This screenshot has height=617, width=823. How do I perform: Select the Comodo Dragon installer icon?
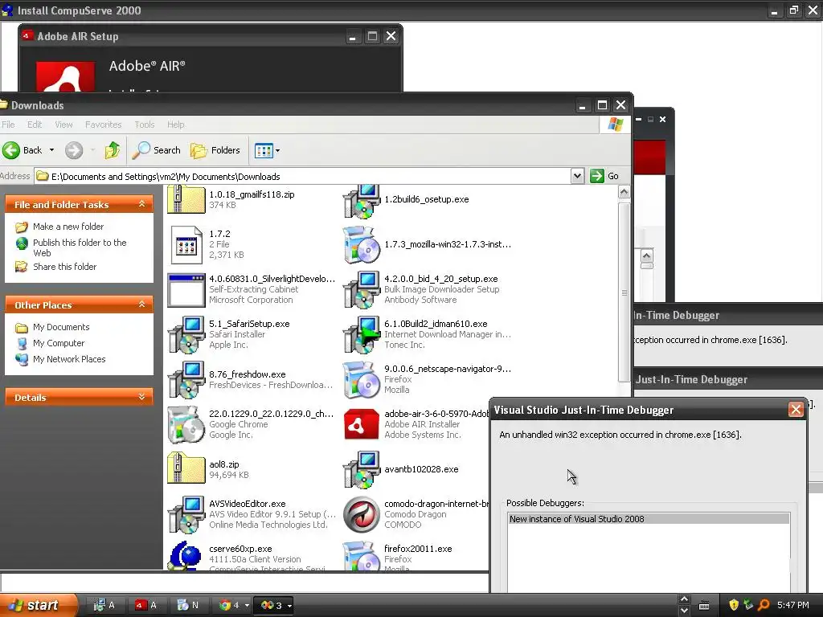pyautogui.click(x=361, y=515)
